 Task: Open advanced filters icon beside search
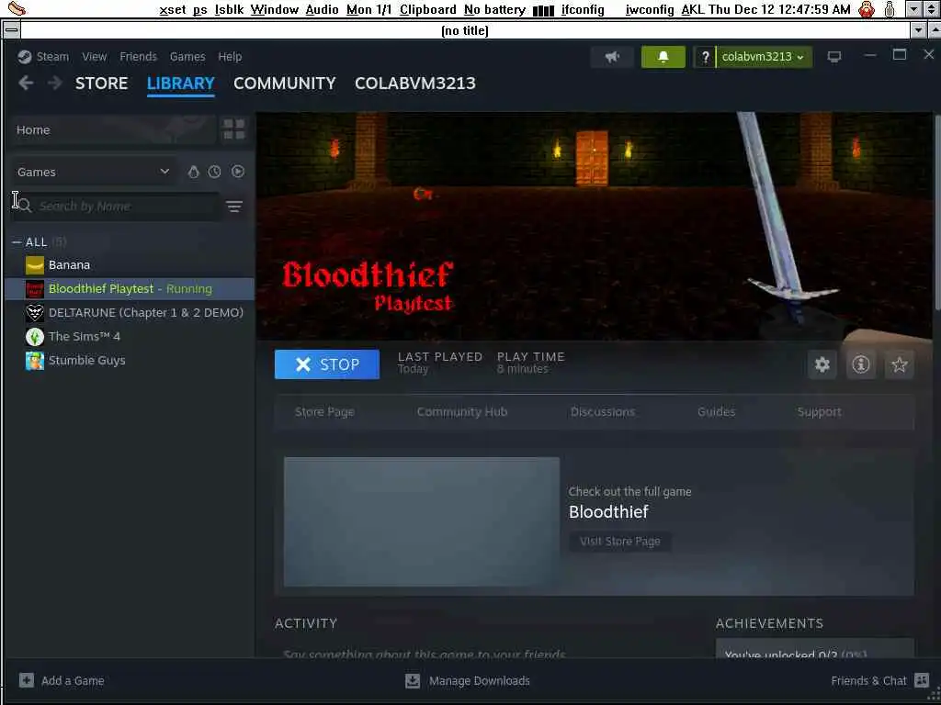pos(234,207)
